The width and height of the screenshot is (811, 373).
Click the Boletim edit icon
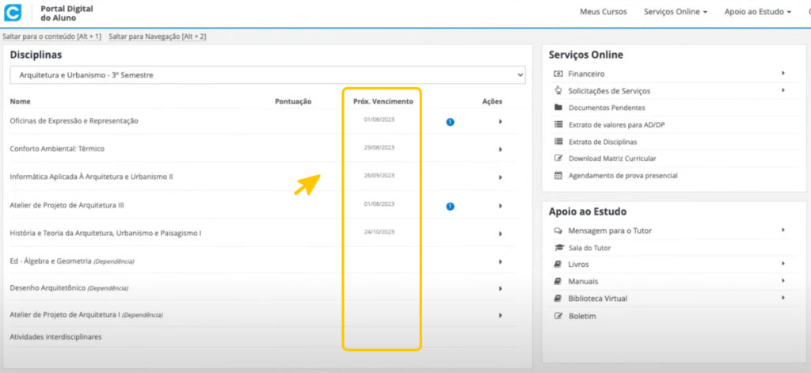pos(558,316)
